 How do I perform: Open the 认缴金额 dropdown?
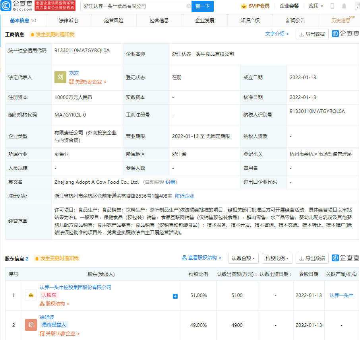coord(242,258)
